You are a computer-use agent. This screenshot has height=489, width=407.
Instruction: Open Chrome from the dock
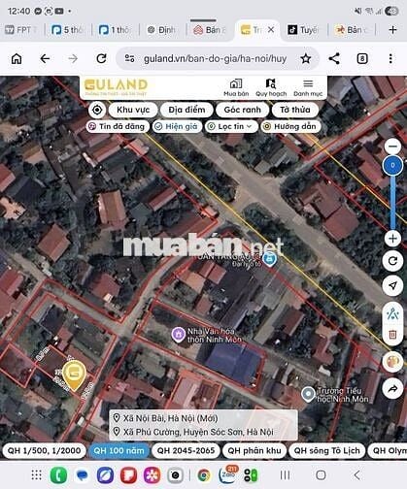[x=203, y=475]
